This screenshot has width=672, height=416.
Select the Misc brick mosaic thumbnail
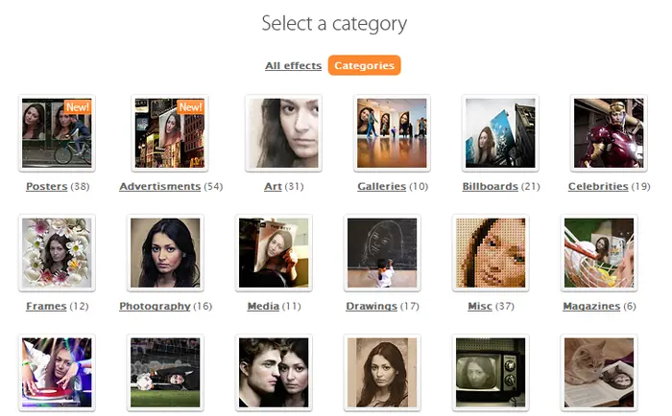tap(491, 253)
